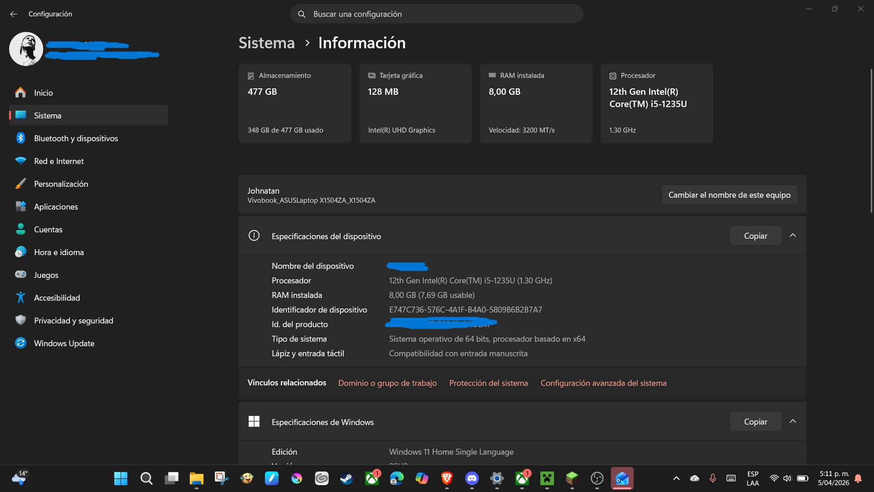Show hidden system tray icons
Image resolution: width=874 pixels, height=492 pixels.
pos(676,478)
